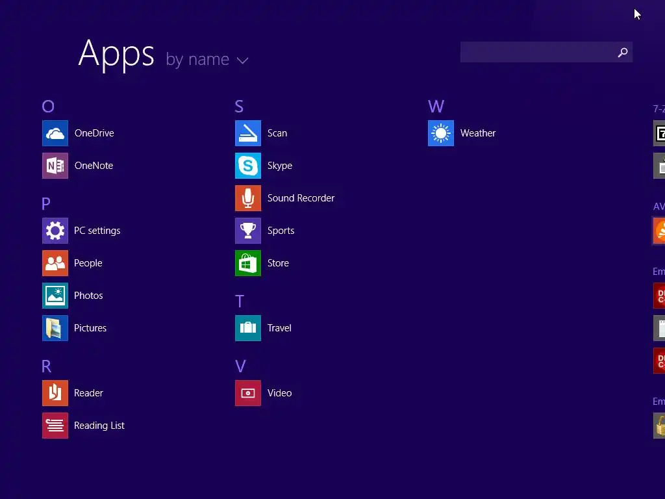This screenshot has height=499, width=665.
Task: Click the 'Travel' label
Action: (279, 328)
